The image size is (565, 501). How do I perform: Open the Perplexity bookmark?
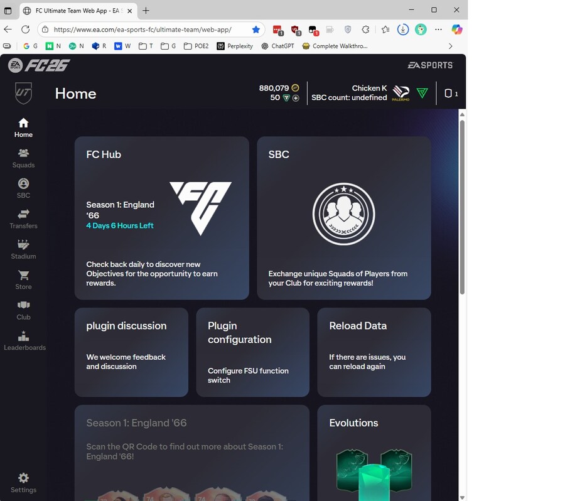(235, 46)
